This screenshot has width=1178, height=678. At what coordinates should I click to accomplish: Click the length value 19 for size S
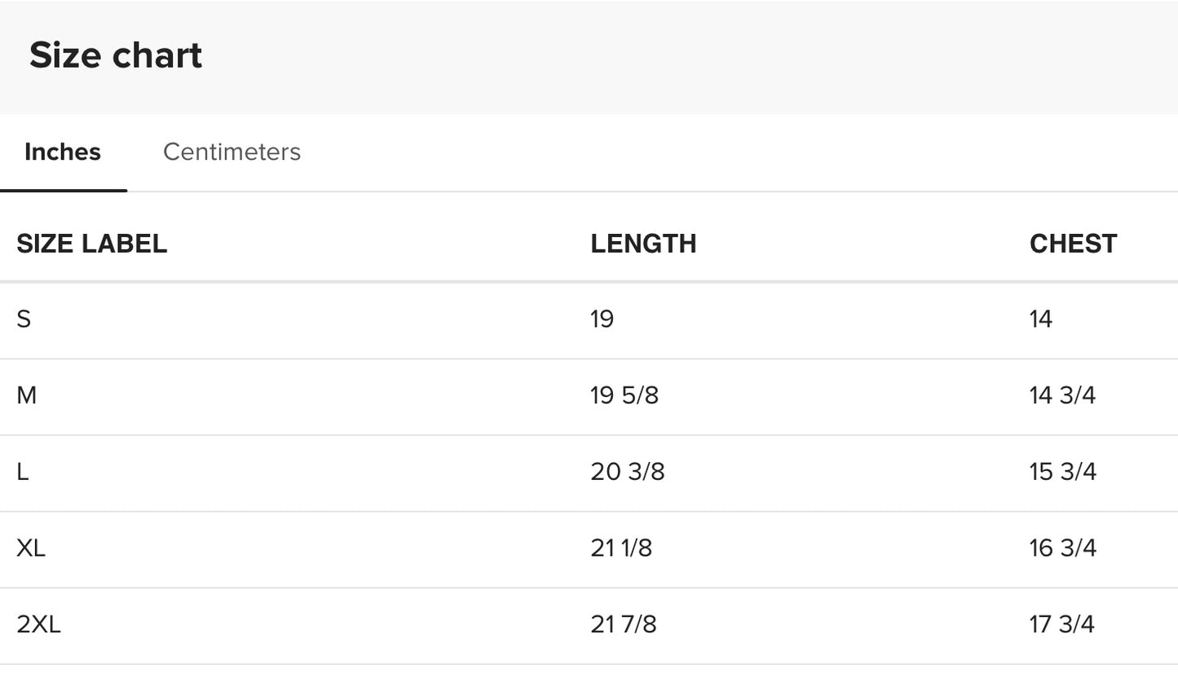click(602, 319)
